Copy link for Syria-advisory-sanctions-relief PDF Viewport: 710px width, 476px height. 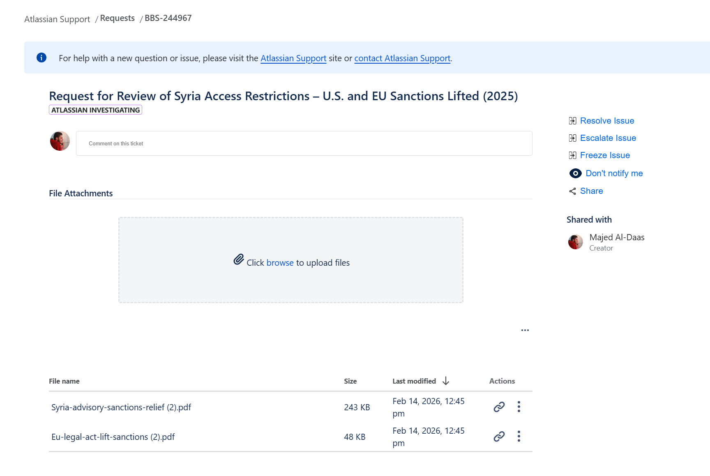click(x=499, y=407)
